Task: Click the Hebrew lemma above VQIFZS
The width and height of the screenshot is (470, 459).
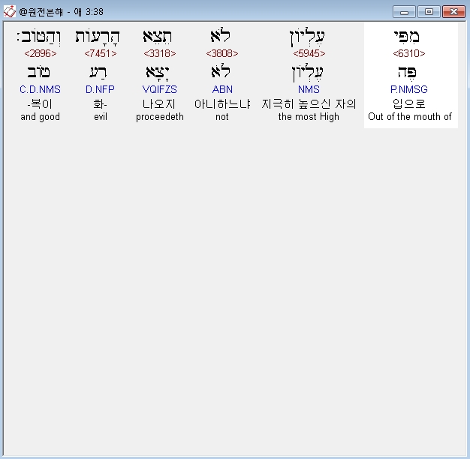Action: point(158,73)
